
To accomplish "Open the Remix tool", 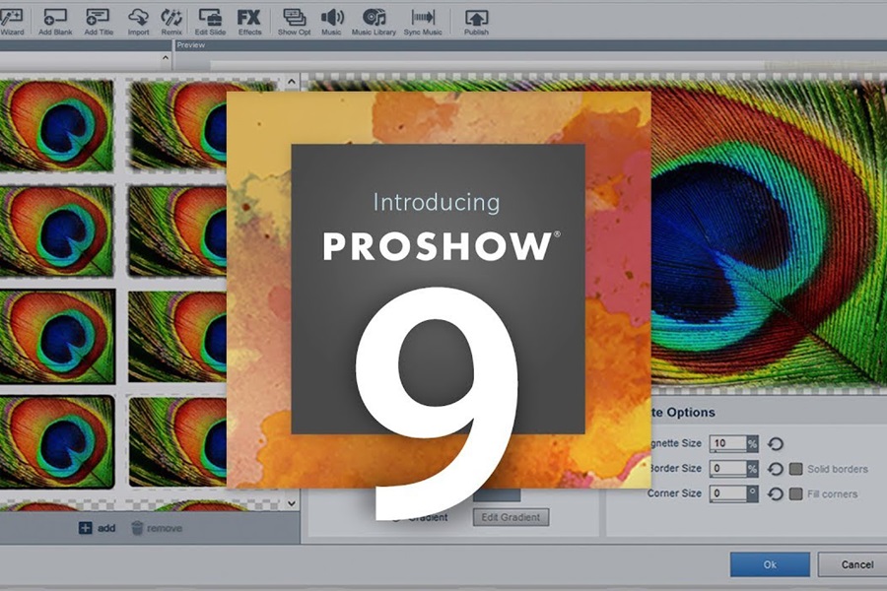I will point(171,18).
